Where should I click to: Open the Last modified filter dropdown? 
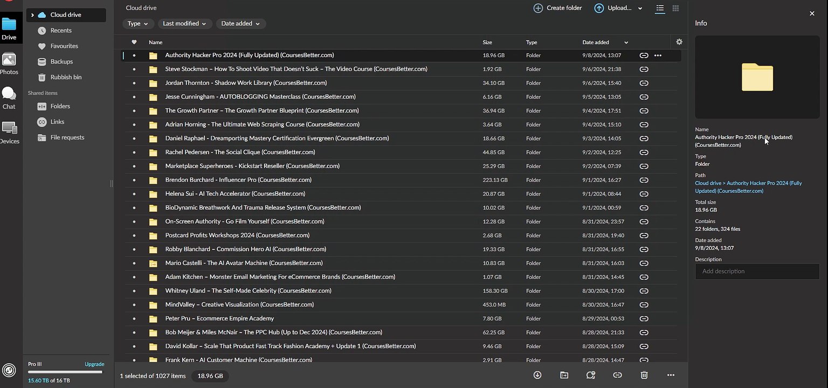pos(184,24)
